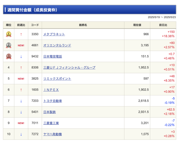
Task: Click current price 1,902.5
Action: click(144, 90)
